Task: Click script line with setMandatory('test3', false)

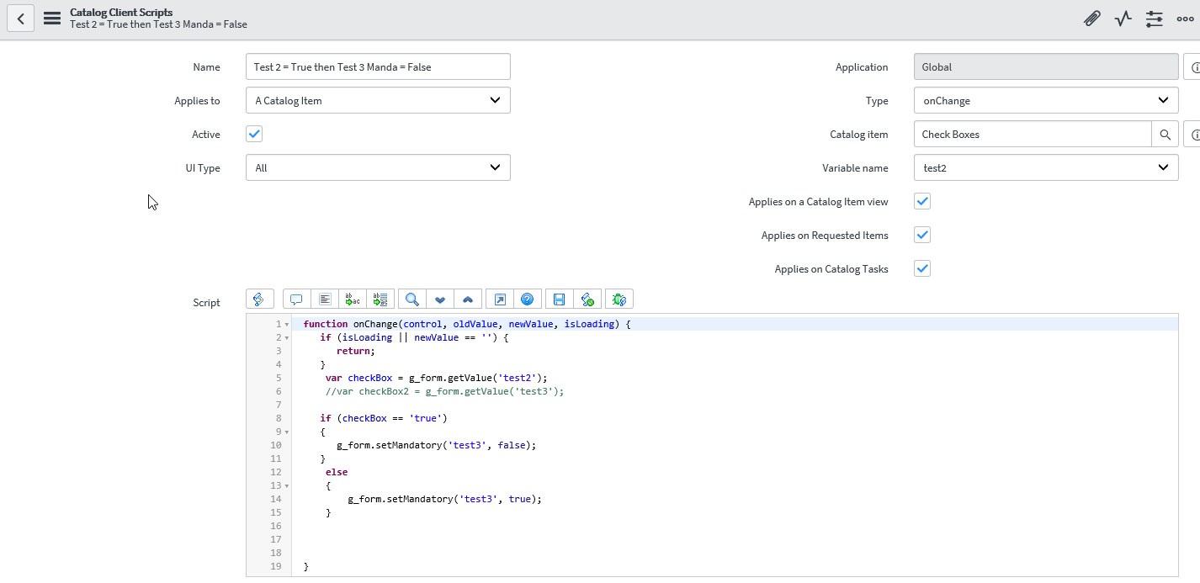Action: (436, 445)
